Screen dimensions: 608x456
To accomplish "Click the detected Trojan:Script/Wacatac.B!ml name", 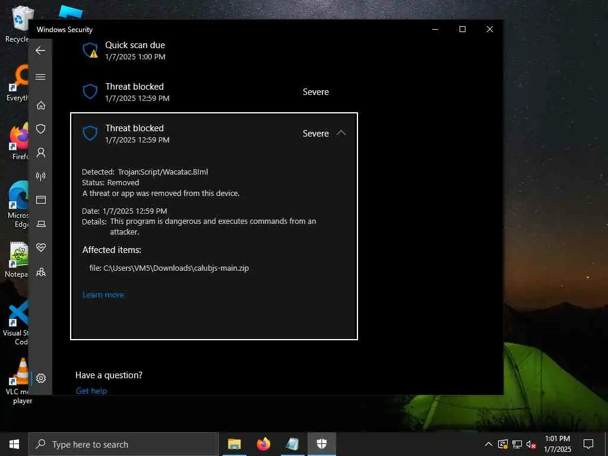I will click(x=163, y=172).
